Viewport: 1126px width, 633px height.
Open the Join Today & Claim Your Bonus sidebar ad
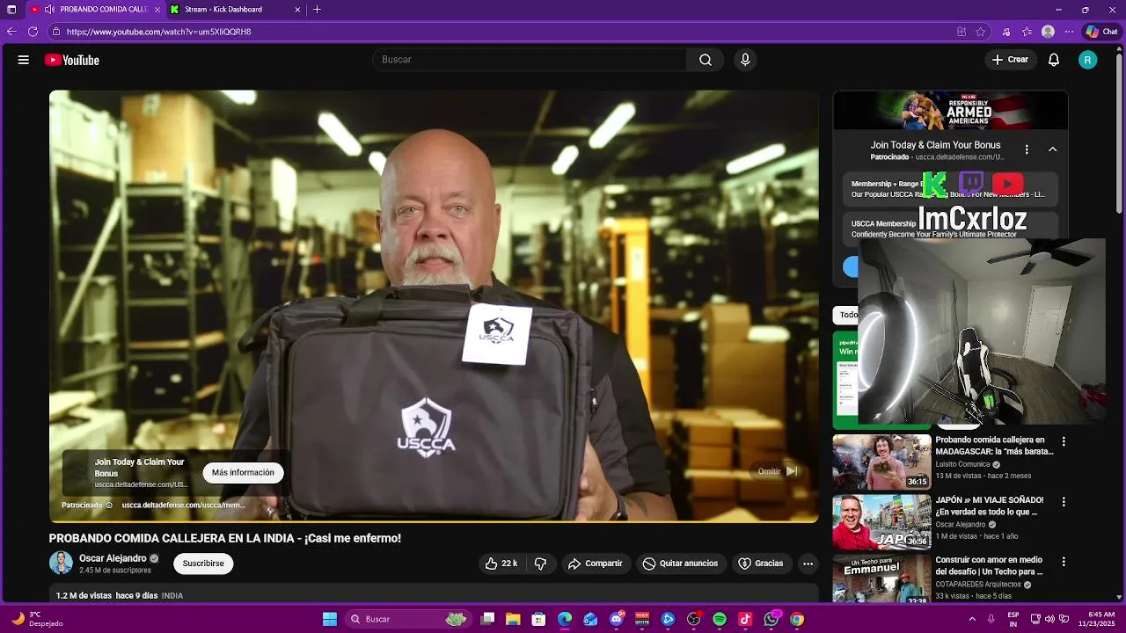click(x=935, y=145)
